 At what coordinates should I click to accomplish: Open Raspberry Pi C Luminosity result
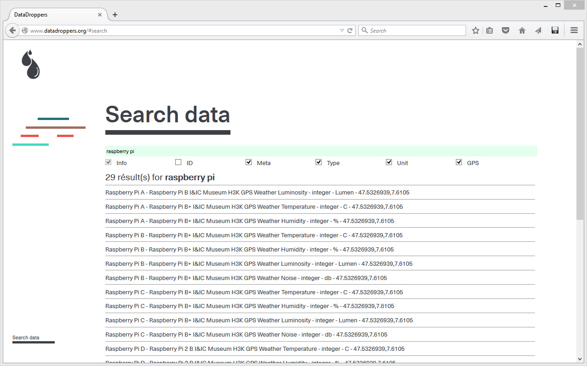pyautogui.click(x=320, y=320)
